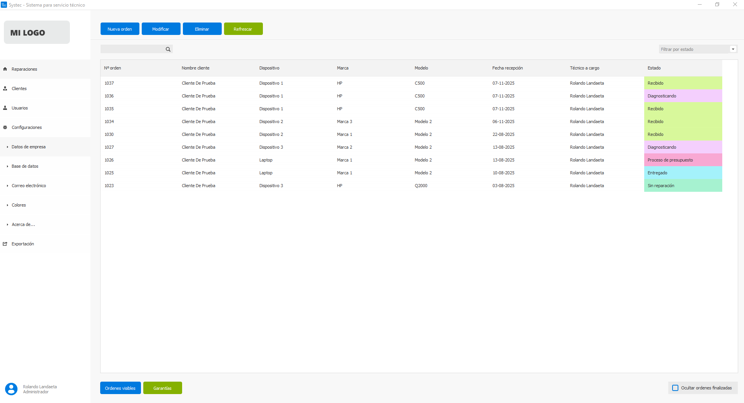Screen dimensions: 744x403
Task: Click the Reparaciones home icon
Action: pos(5,69)
